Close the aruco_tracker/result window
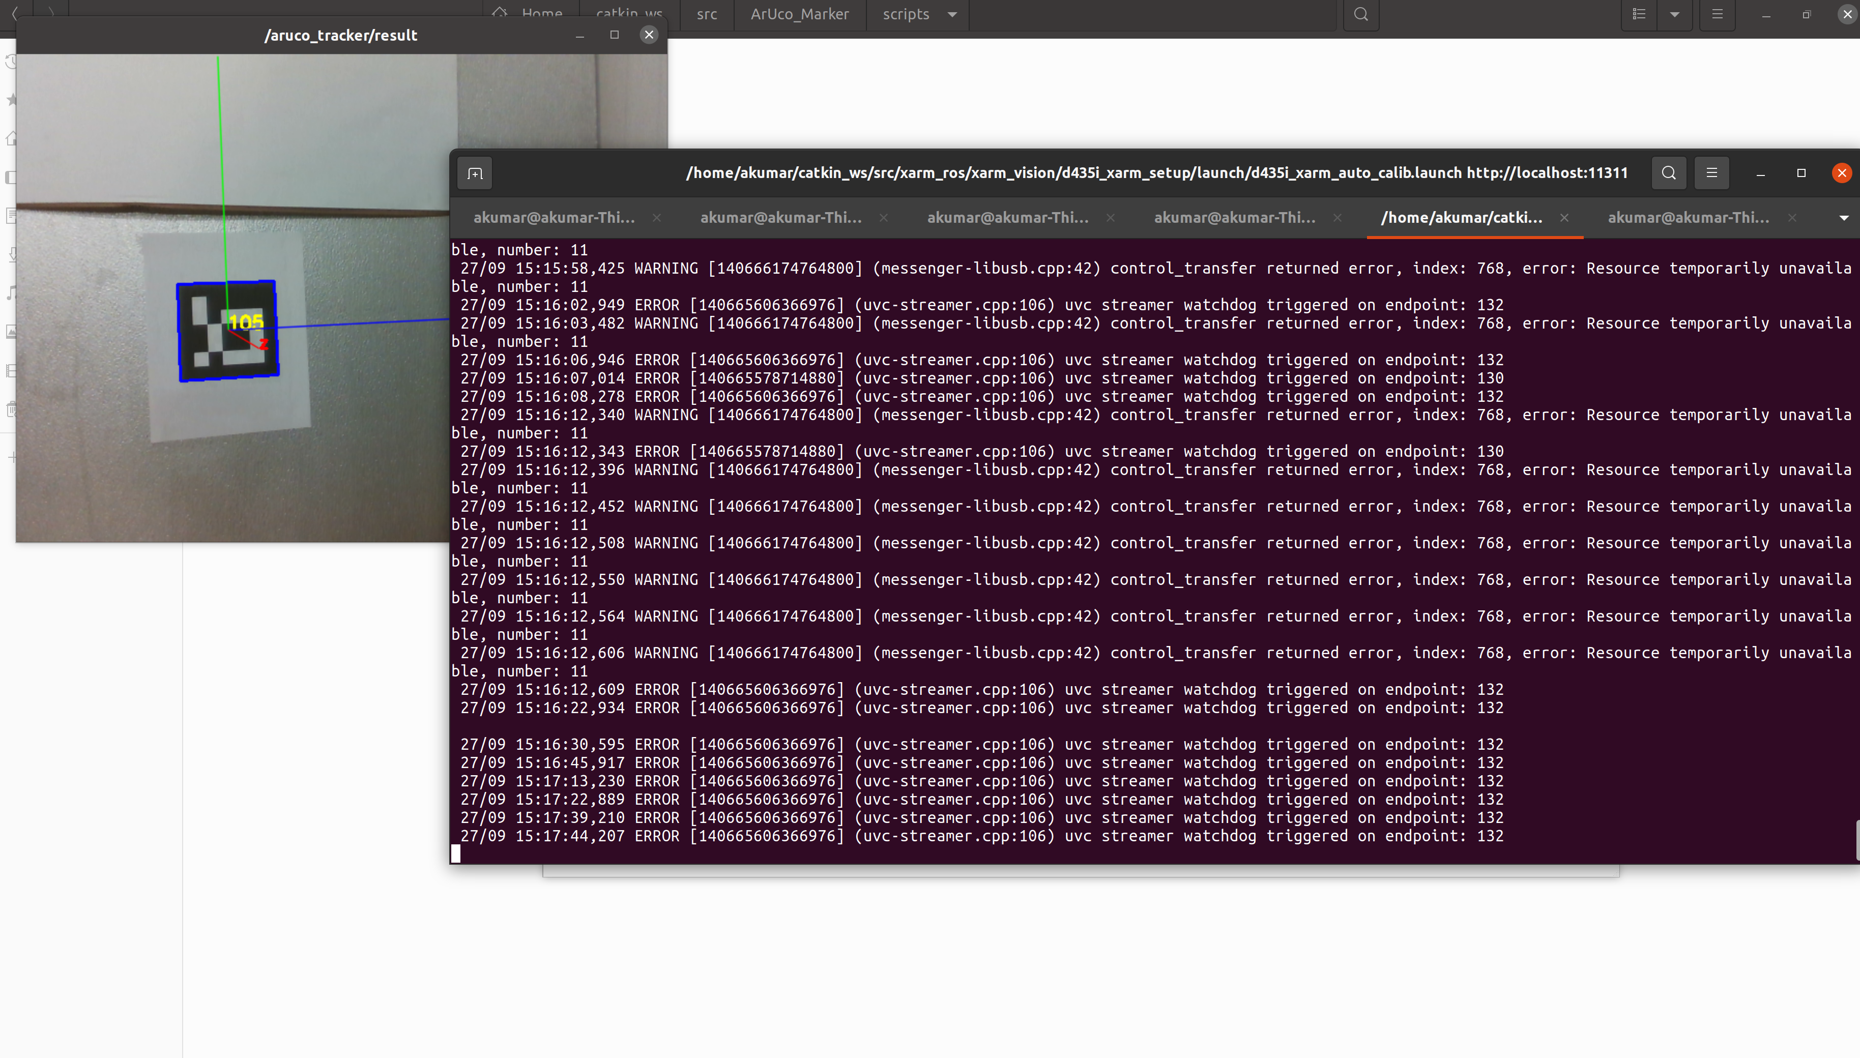The height and width of the screenshot is (1058, 1860). pyautogui.click(x=649, y=34)
